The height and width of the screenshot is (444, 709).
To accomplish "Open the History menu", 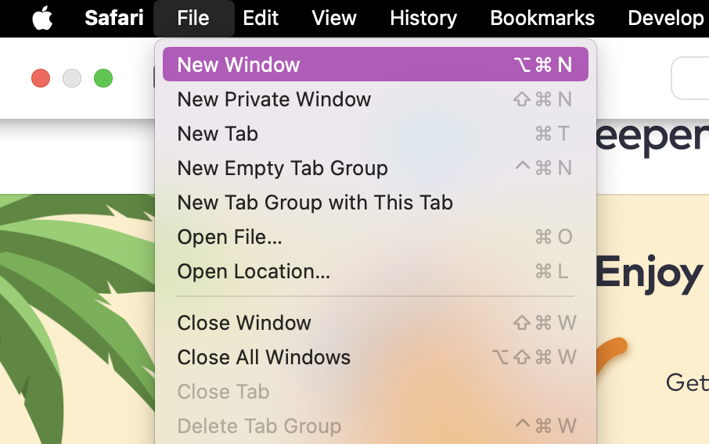I will click(423, 18).
